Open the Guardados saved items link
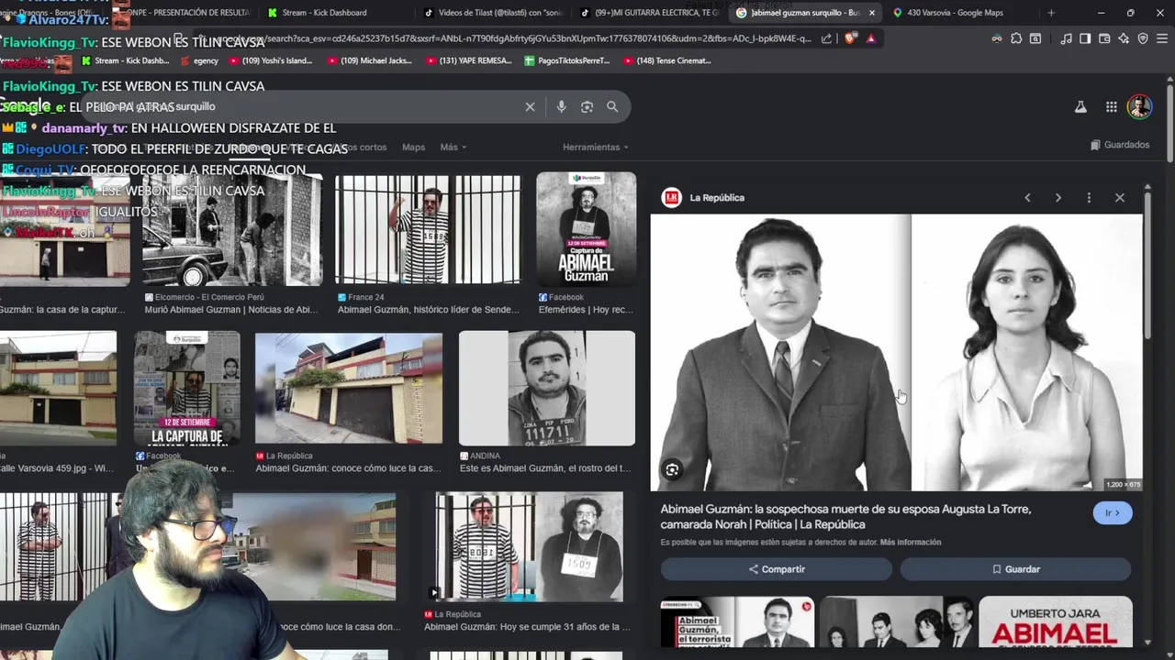This screenshot has width=1175, height=660. click(1119, 145)
